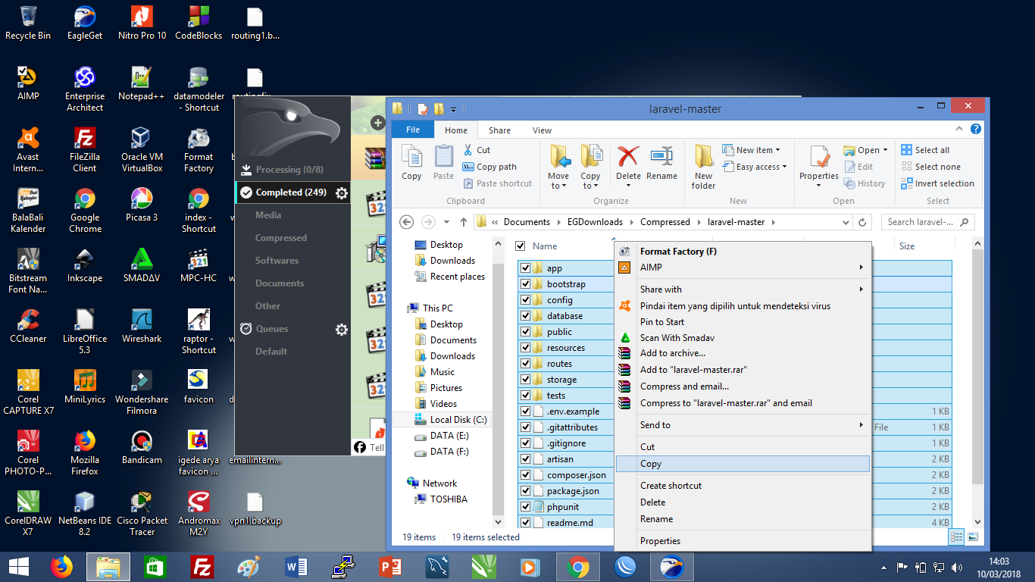The width and height of the screenshot is (1035, 582).
Task: Click the Size column header
Action: [x=923, y=246]
